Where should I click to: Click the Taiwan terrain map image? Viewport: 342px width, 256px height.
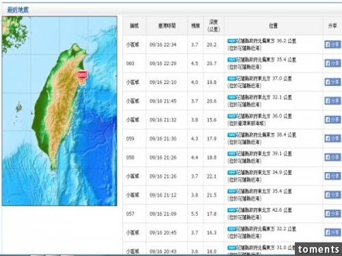[x=60, y=111]
